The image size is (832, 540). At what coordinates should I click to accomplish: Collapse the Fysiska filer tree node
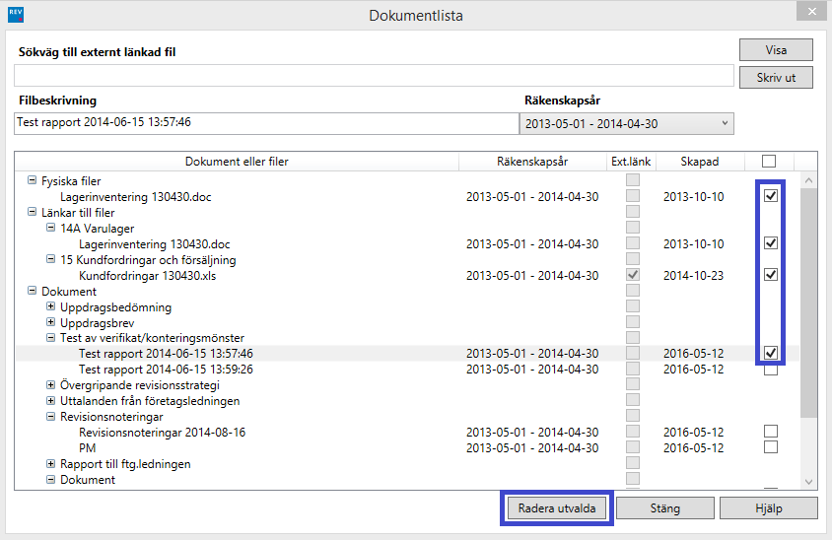pos(33,181)
